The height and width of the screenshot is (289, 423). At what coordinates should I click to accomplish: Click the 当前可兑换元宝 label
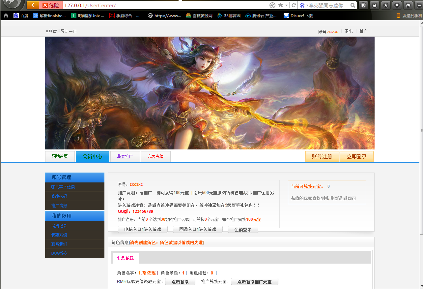(307, 186)
